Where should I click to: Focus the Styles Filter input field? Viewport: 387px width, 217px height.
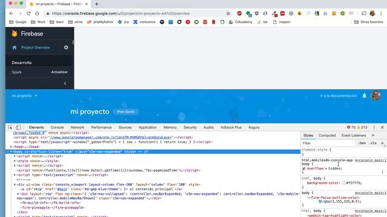click(x=328, y=143)
